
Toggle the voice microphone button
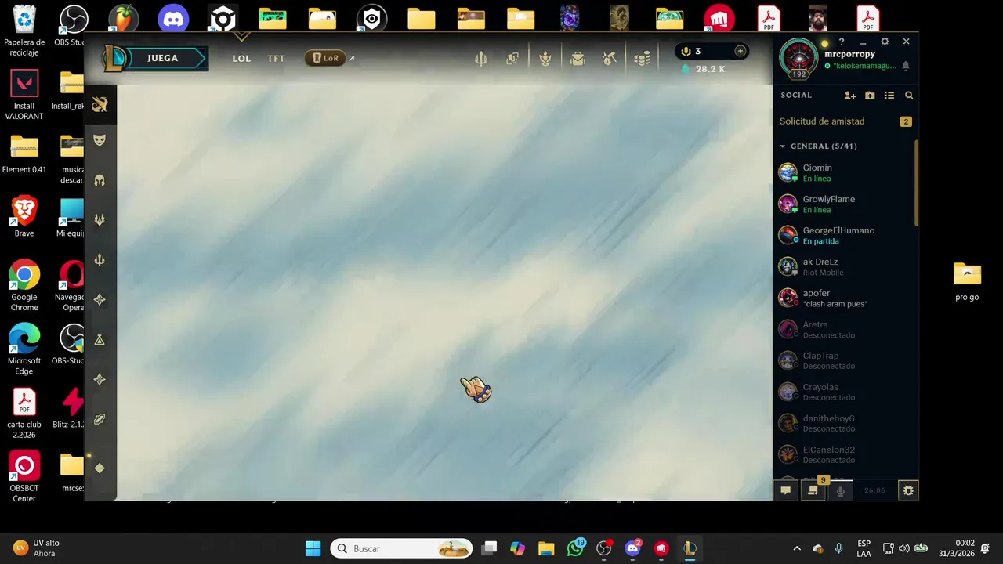(x=841, y=490)
